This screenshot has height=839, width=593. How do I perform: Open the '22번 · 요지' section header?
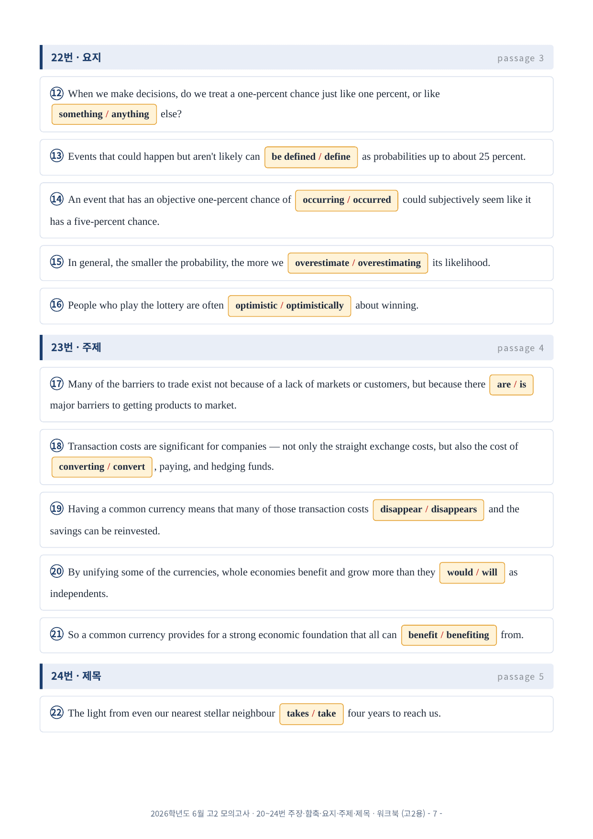point(296,57)
